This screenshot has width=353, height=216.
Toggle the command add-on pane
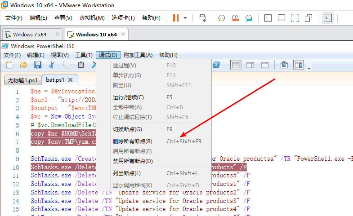click(299, 65)
